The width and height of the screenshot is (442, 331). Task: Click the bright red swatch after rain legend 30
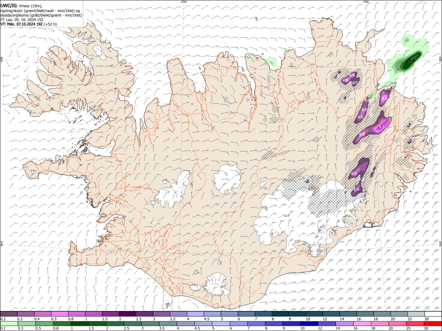[x=433, y=324]
